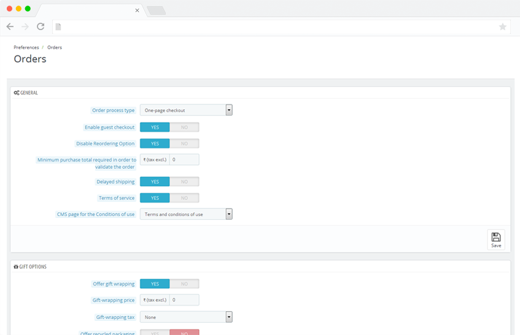Set Terms of service to NO

click(x=184, y=198)
